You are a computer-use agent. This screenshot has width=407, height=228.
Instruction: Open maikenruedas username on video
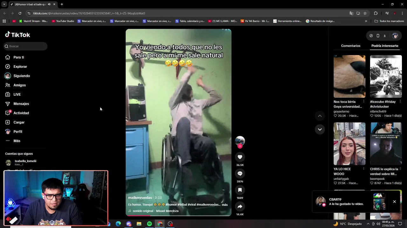tap(140, 198)
